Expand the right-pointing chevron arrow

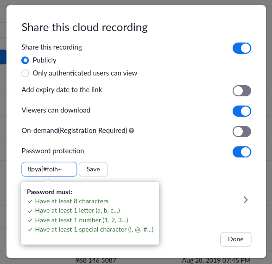click(x=246, y=200)
